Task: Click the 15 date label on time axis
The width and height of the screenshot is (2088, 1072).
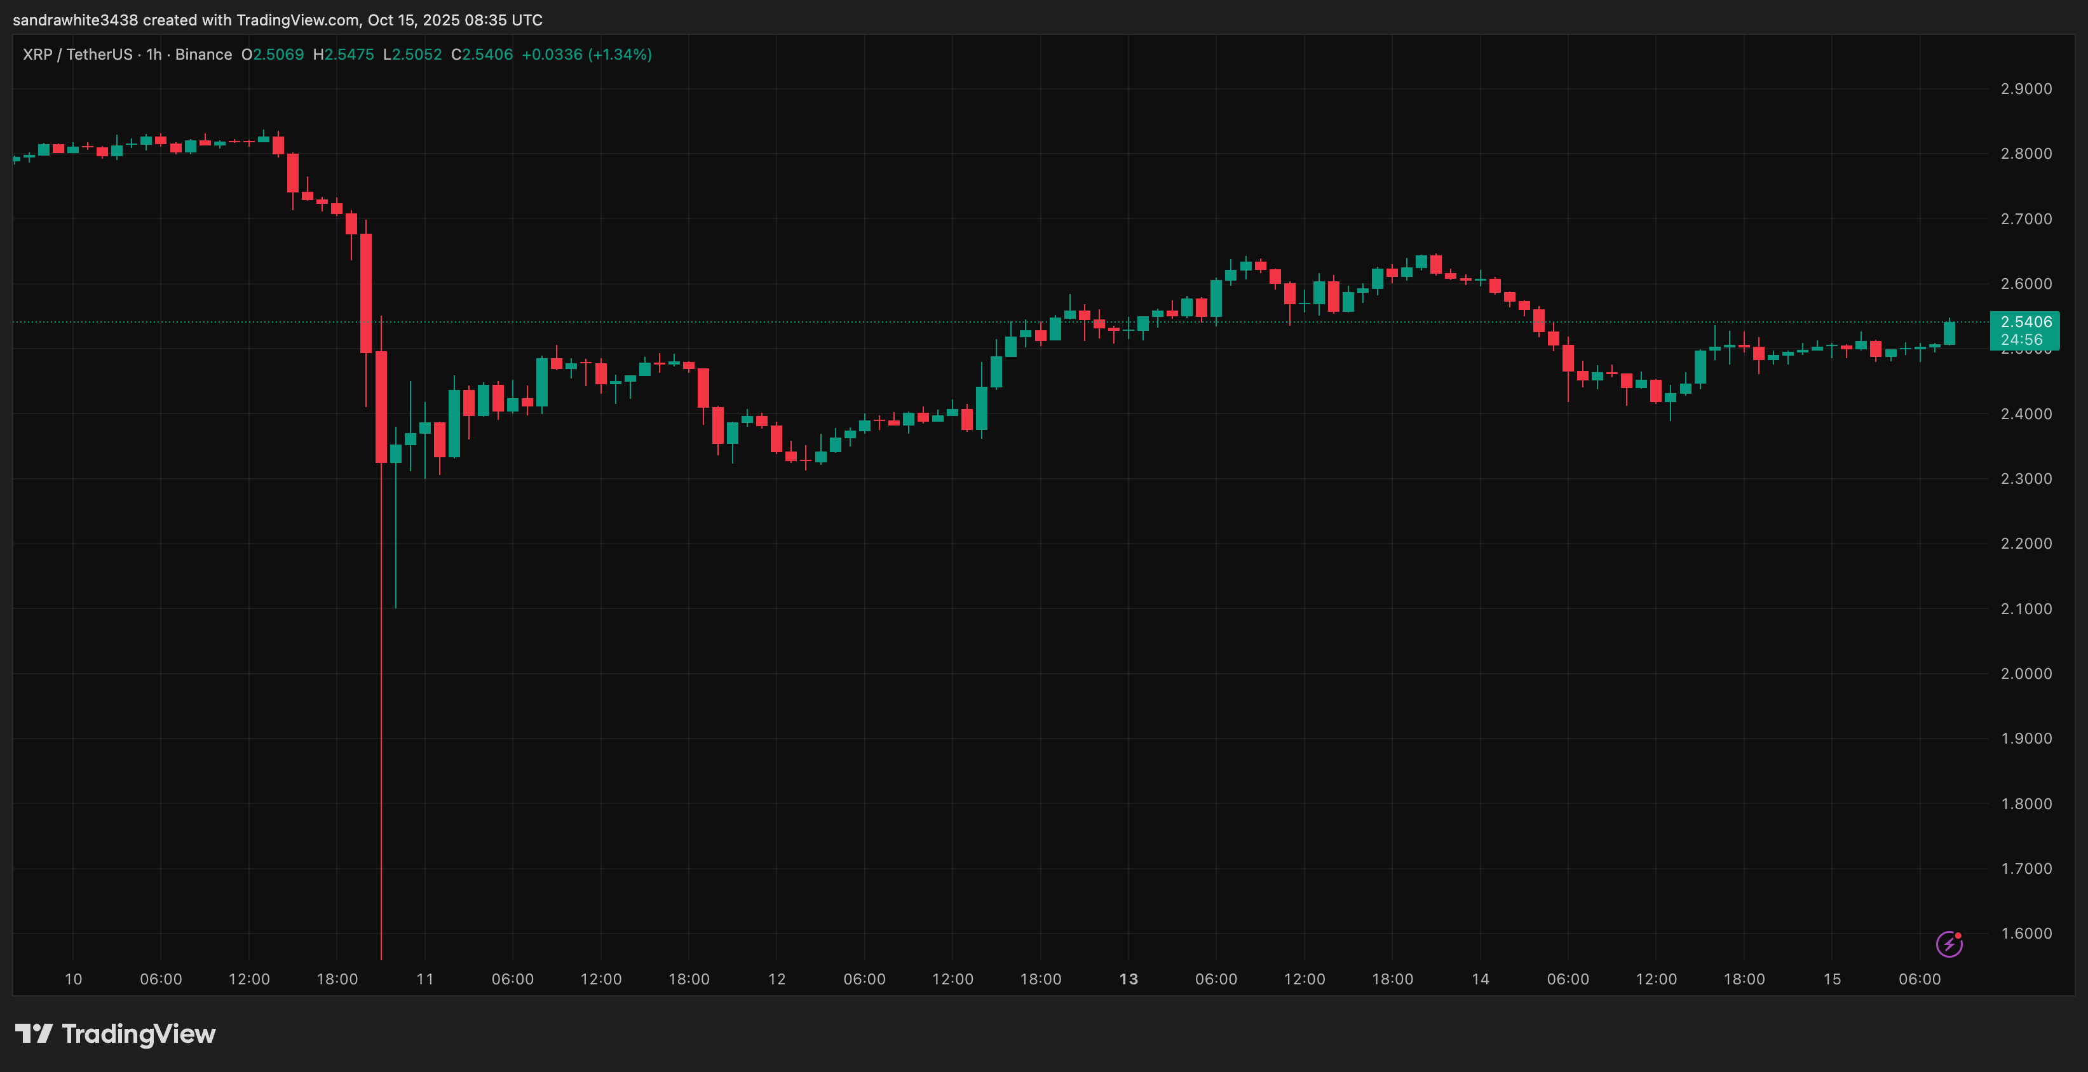Action: click(x=1832, y=979)
